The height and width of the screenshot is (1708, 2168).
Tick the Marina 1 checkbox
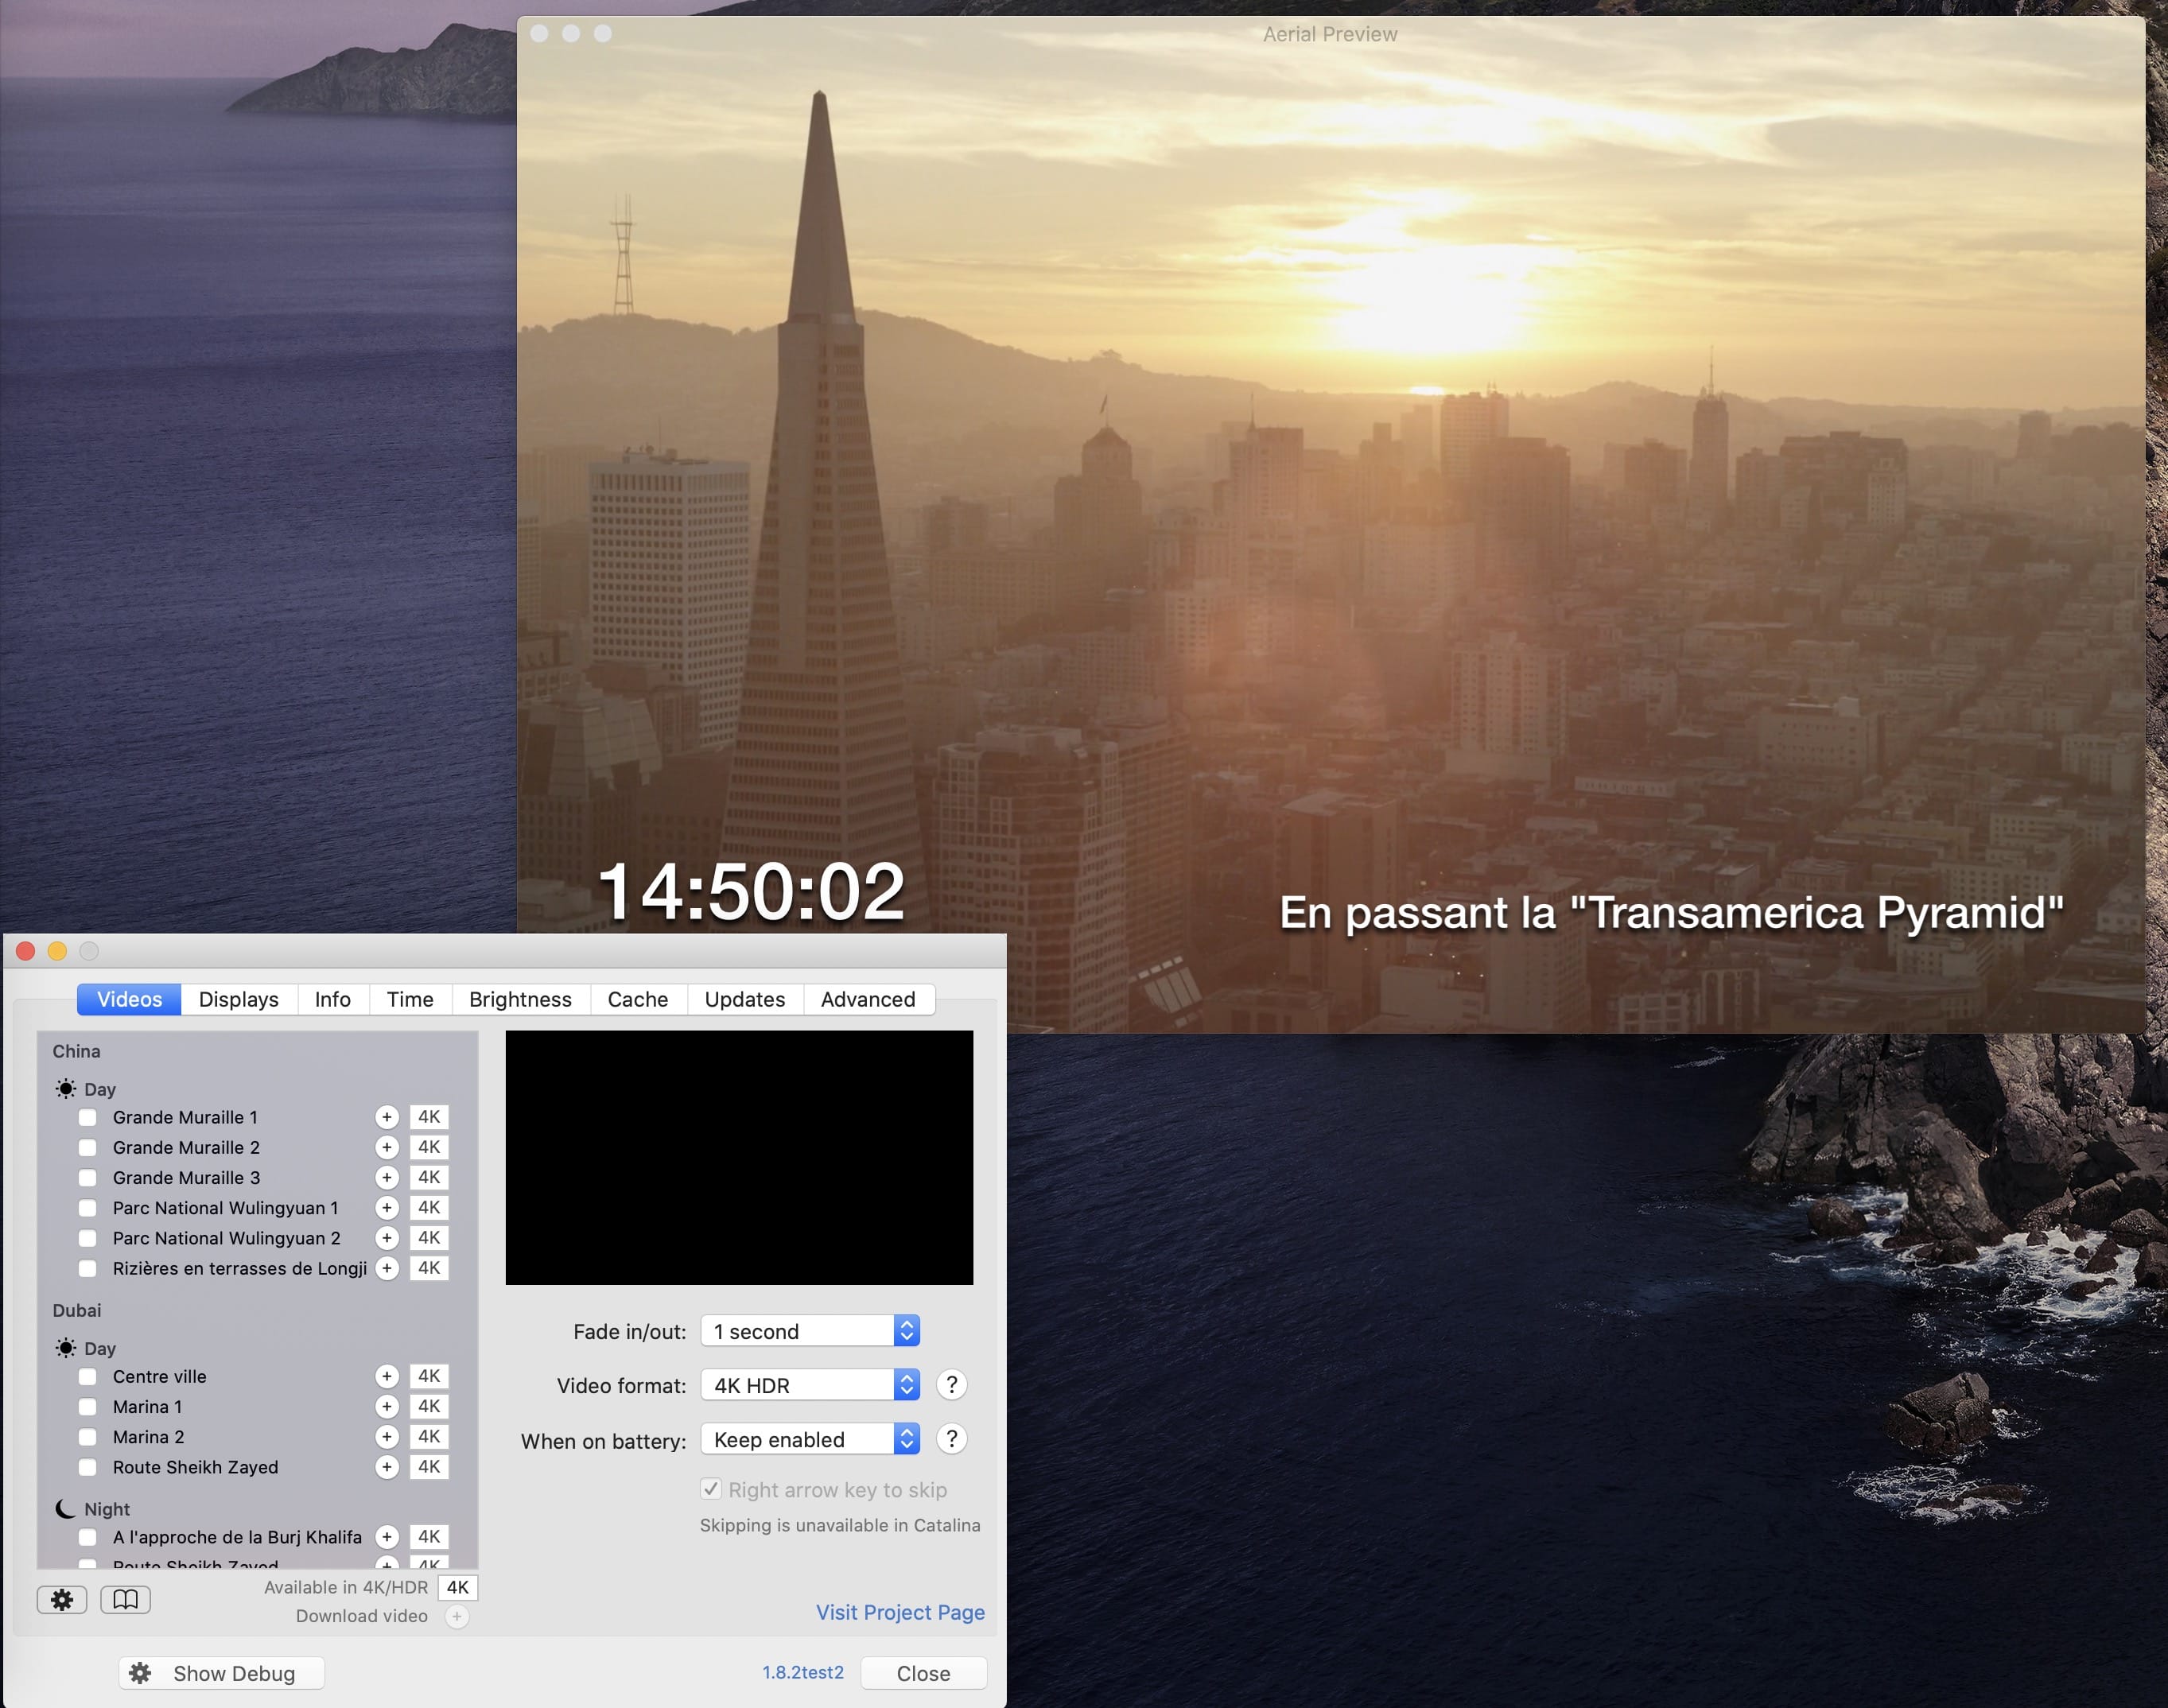click(x=88, y=1407)
